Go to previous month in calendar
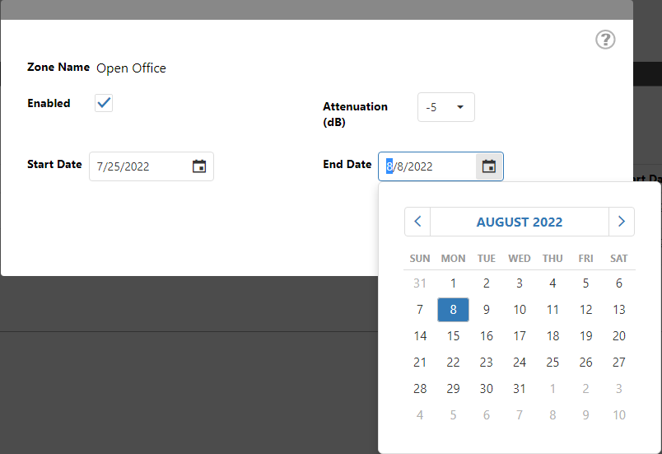662x454 pixels. pos(417,222)
